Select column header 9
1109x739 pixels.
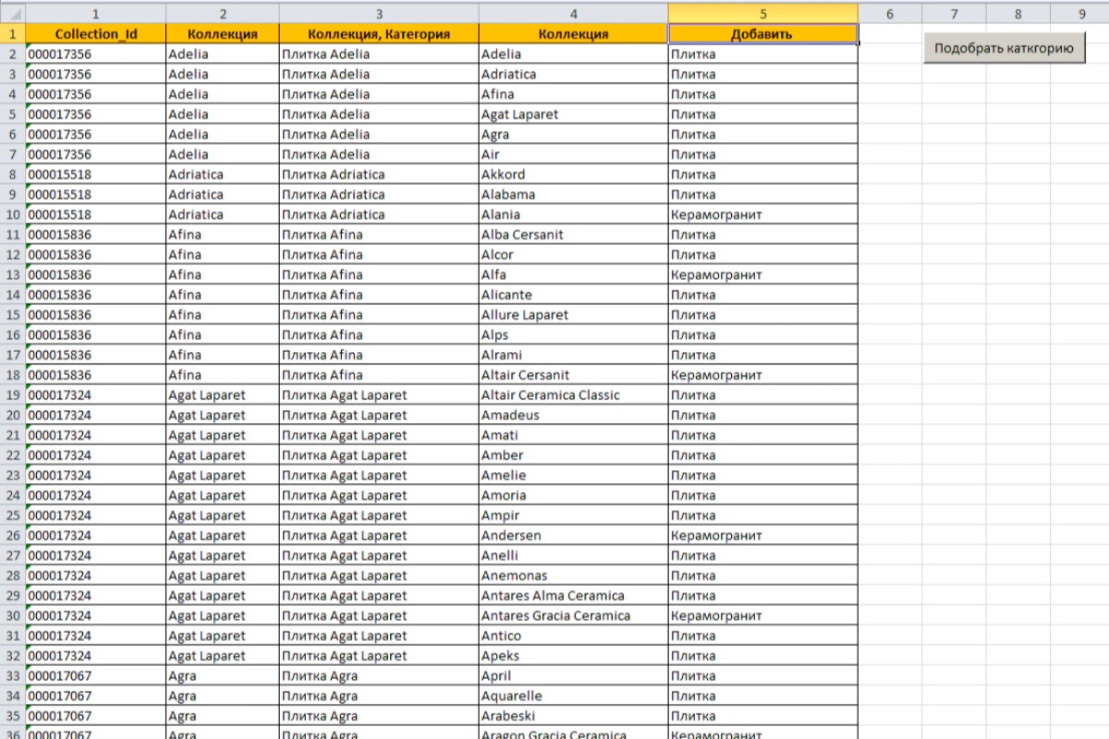click(x=1080, y=14)
